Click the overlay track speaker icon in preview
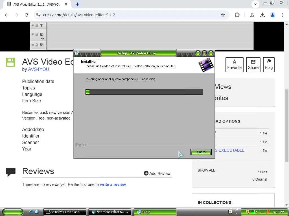This screenshot has height=216, width=289. pos(42,38)
